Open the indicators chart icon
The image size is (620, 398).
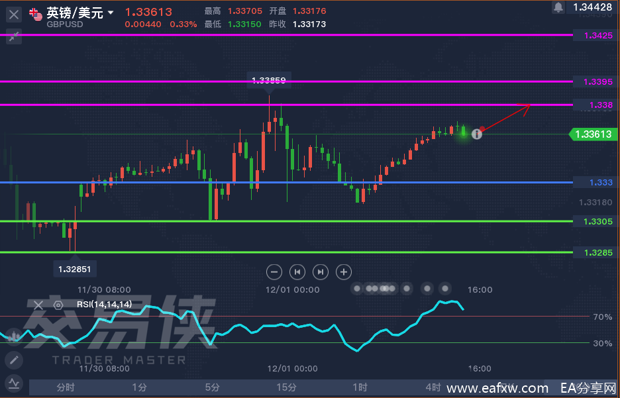14,383
